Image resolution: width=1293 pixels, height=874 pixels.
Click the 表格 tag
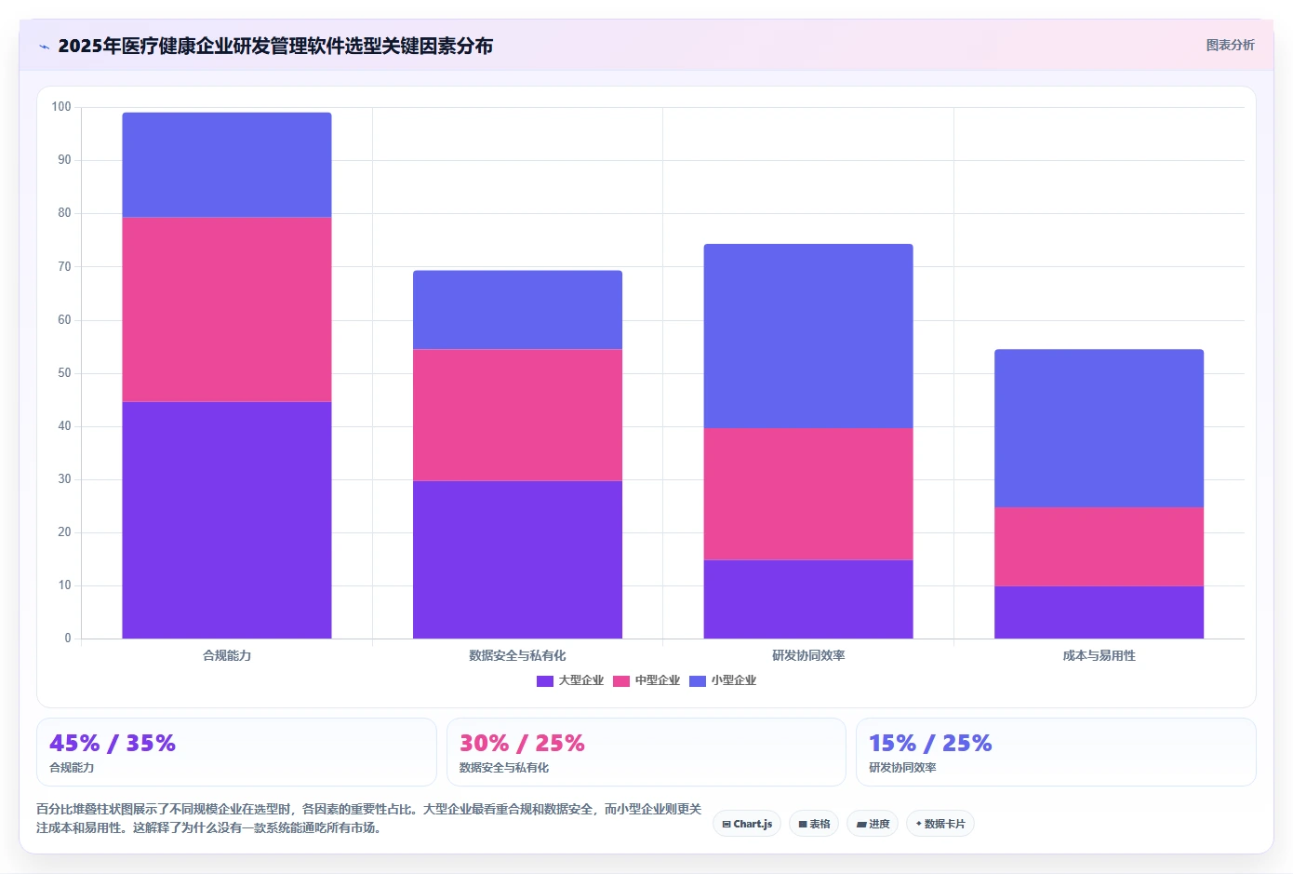[814, 824]
